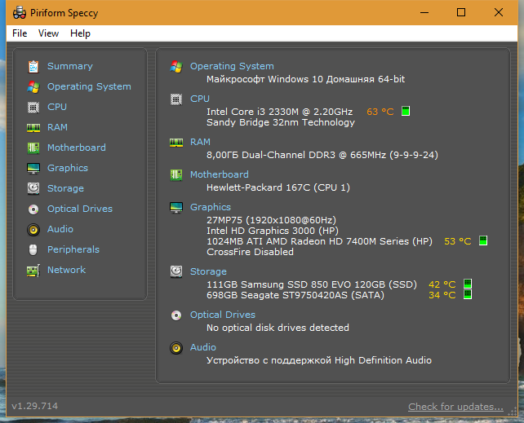Click the Seagate temperature 34 °C

point(442,295)
